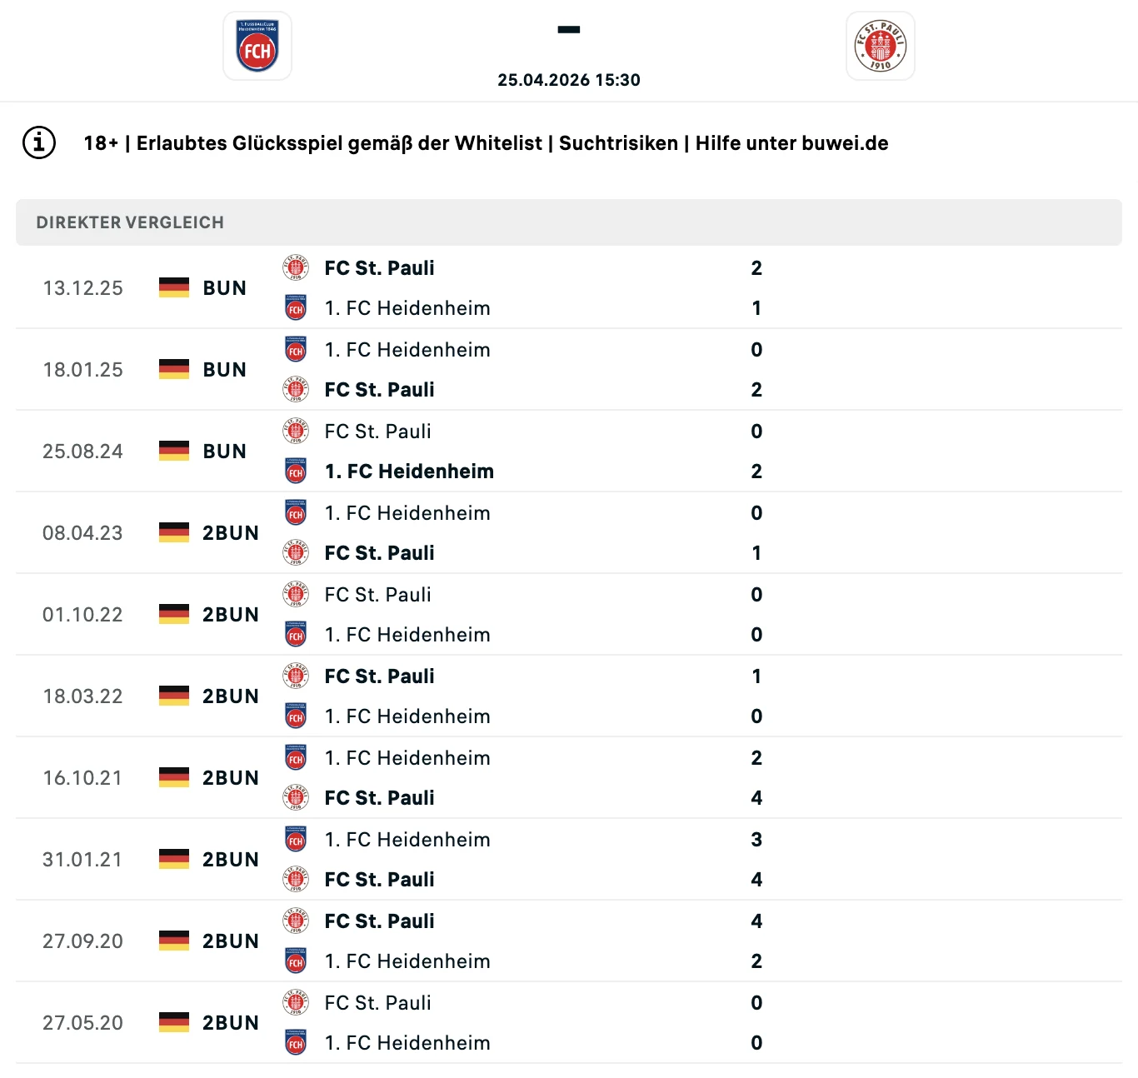Click the FC St. Pauli crest in header
Viewport: 1138px width, 1078px height.
coord(881,46)
